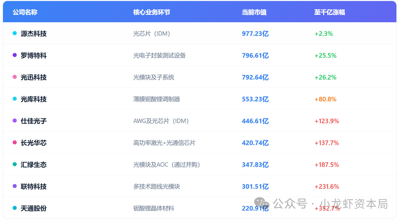Select market value 796.61亿
This screenshot has height=220, width=401.
click(x=255, y=56)
